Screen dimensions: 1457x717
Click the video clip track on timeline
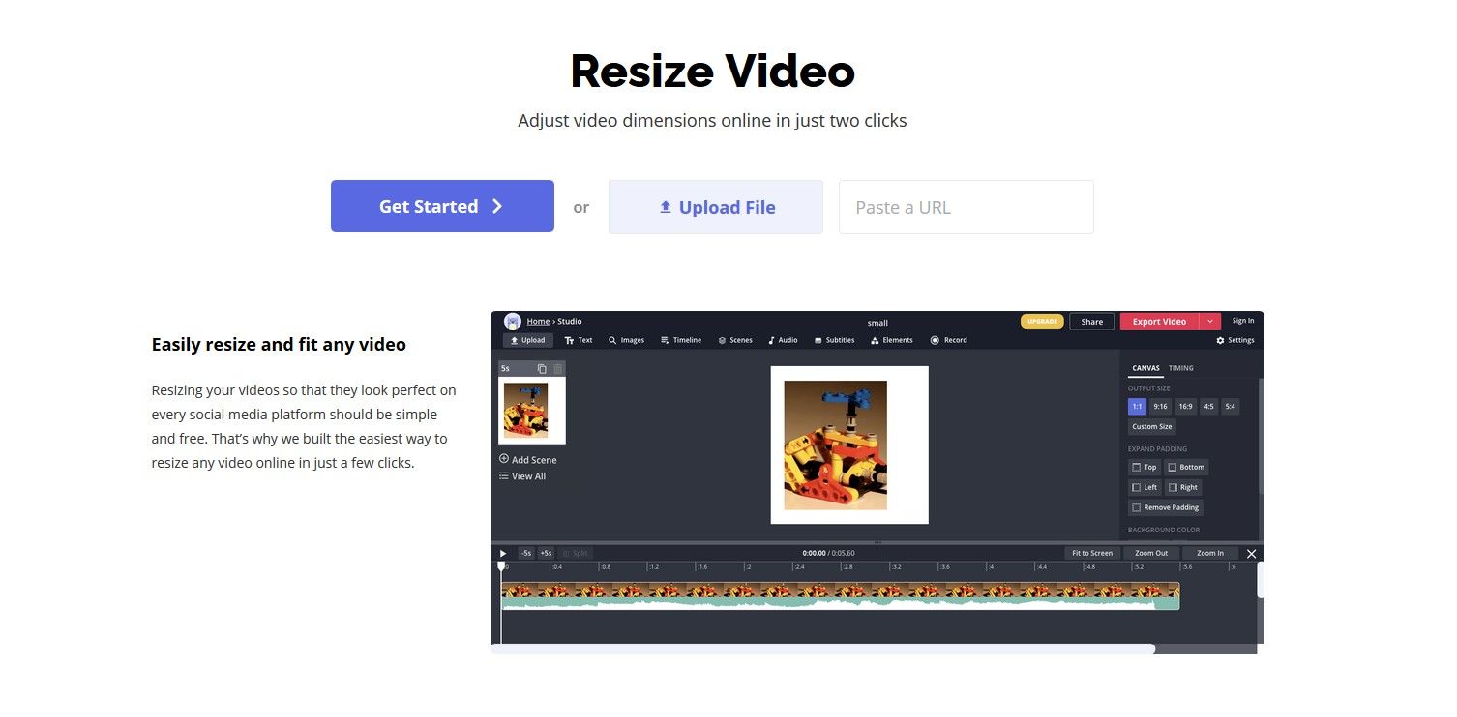[840, 595]
